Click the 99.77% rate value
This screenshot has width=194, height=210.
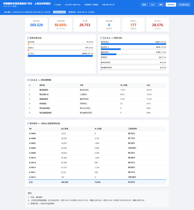(x=131, y=172)
